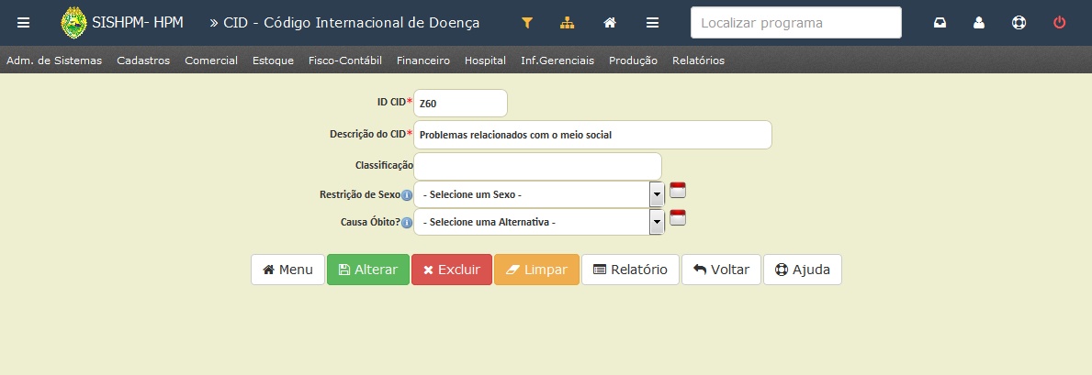Image resolution: width=1092 pixels, height=375 pixels.
Task: Click the Menu button
Action: pos(287,270)
